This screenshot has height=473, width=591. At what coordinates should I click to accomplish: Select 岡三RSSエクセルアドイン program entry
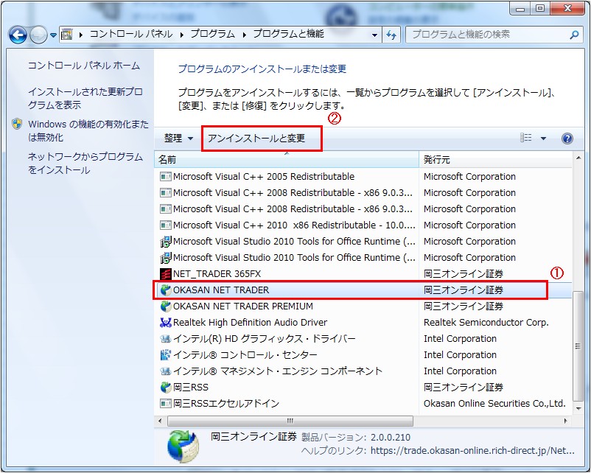click(363, 403)
